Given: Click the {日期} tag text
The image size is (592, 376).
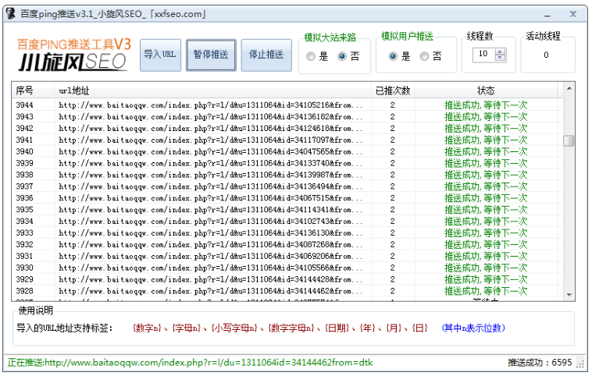Looking at the screenshot, I should [x=337, y=328].
